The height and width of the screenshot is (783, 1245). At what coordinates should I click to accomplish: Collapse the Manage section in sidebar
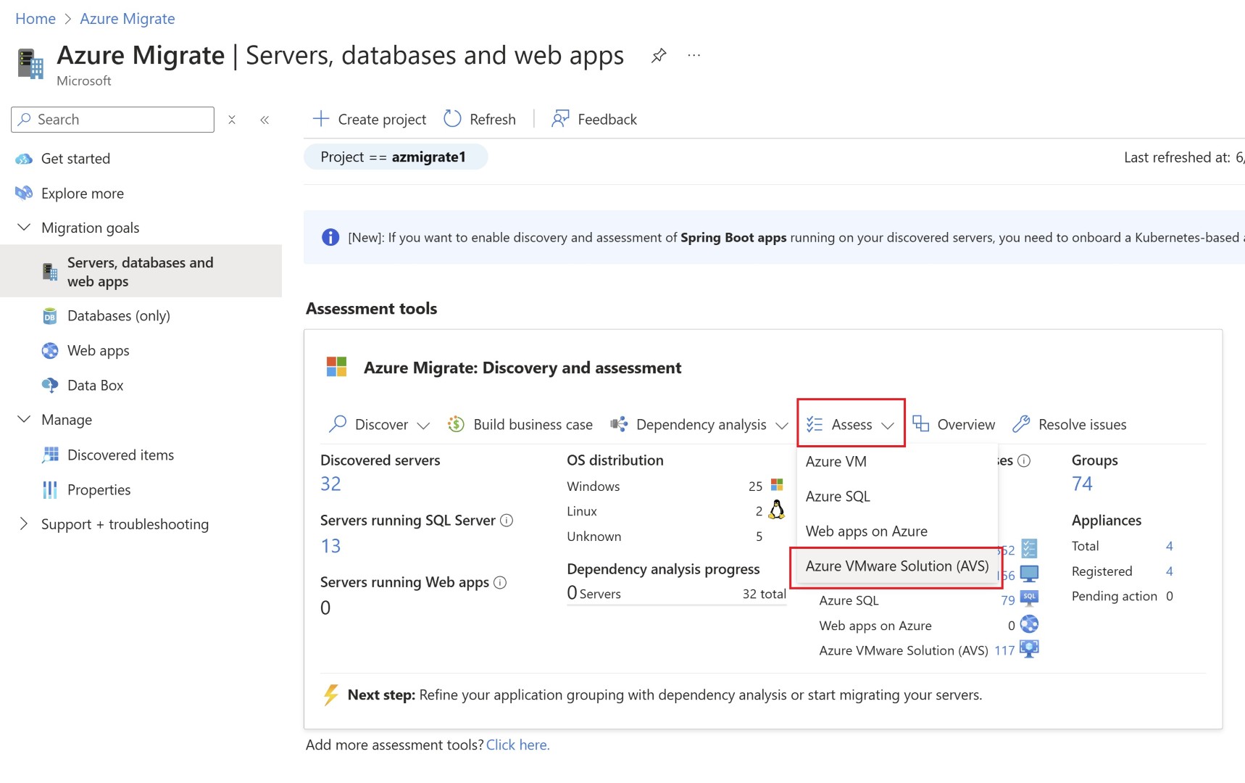[24, 420]
